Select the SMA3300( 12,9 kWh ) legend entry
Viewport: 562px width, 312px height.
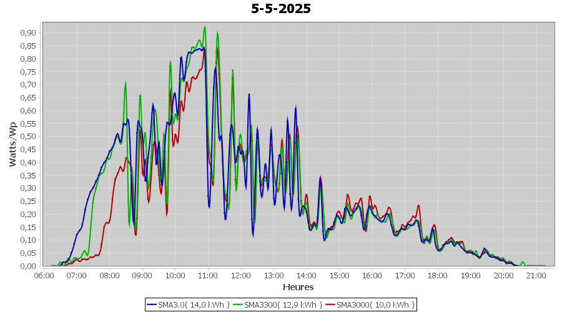tap(277, 305)
